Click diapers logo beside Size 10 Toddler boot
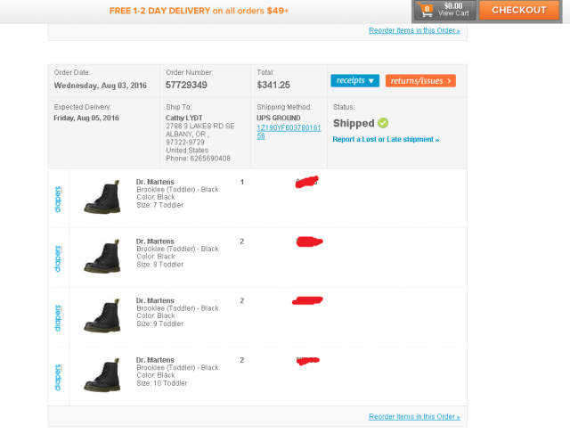The height and width of the screenshot is (434, 570). coord(58,375)
